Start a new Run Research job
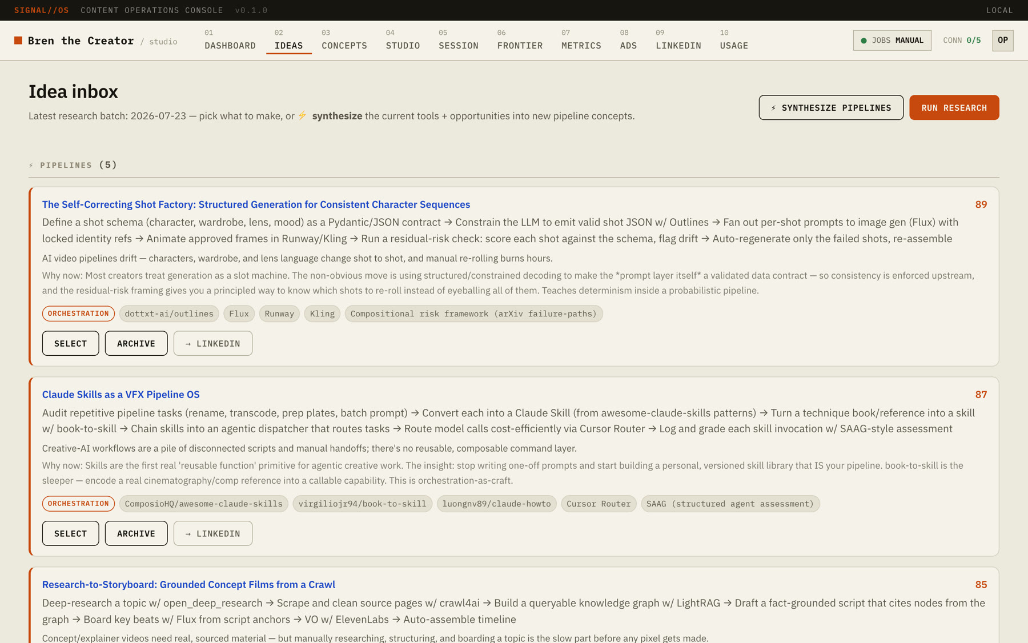Screen dimensions: 1028x643 954,107
